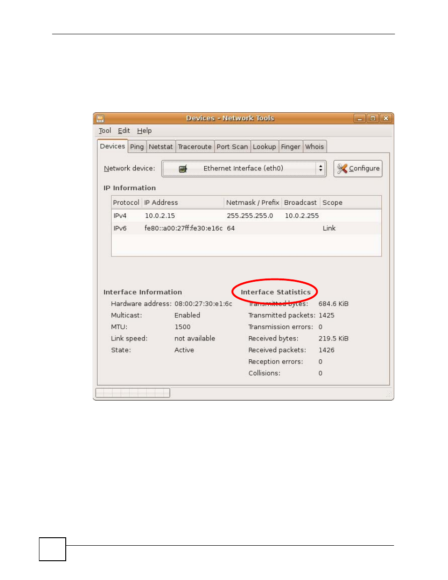Maximize the Network Tools window

[373, 118]
